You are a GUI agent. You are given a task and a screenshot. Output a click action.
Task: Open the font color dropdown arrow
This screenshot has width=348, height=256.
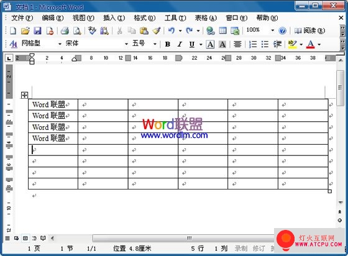319,44
